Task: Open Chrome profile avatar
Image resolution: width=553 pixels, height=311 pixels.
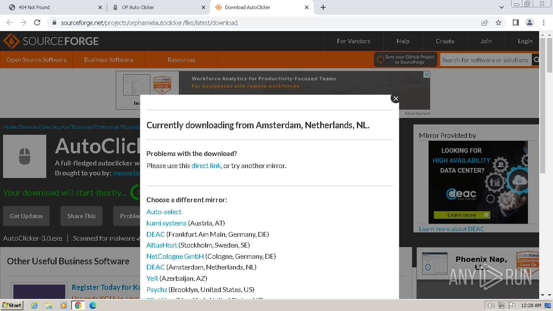Action: (x=529, y=22)
